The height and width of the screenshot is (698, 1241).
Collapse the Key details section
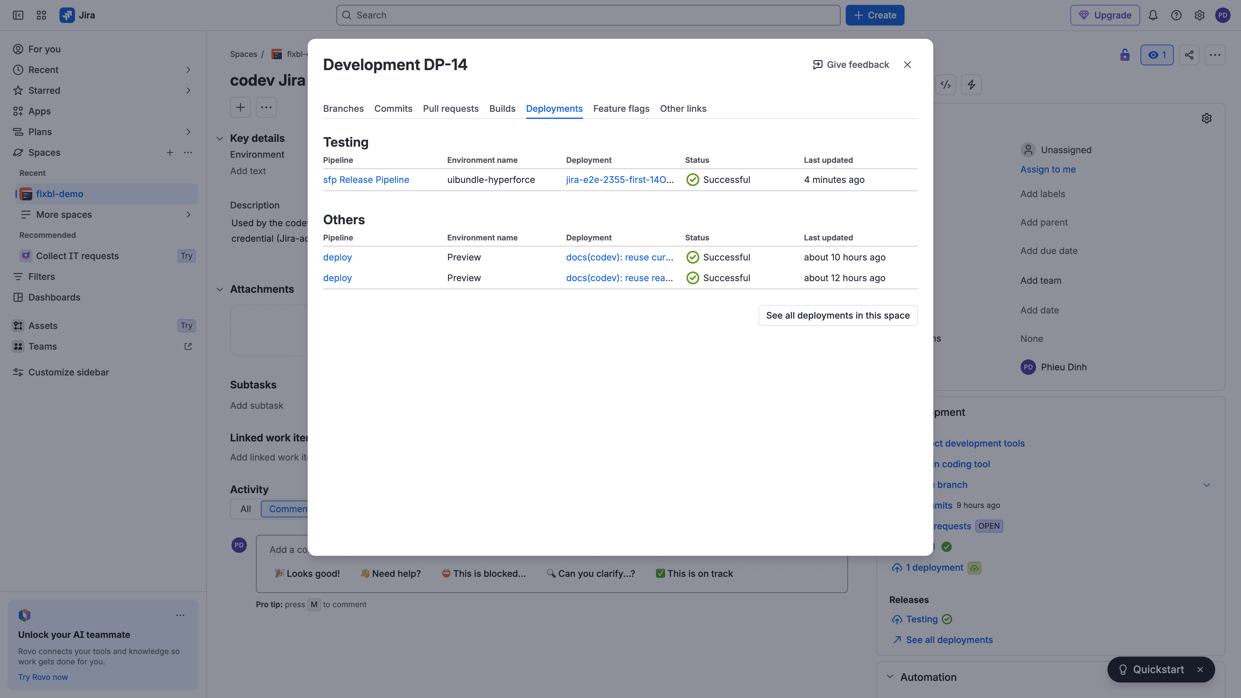220,139
